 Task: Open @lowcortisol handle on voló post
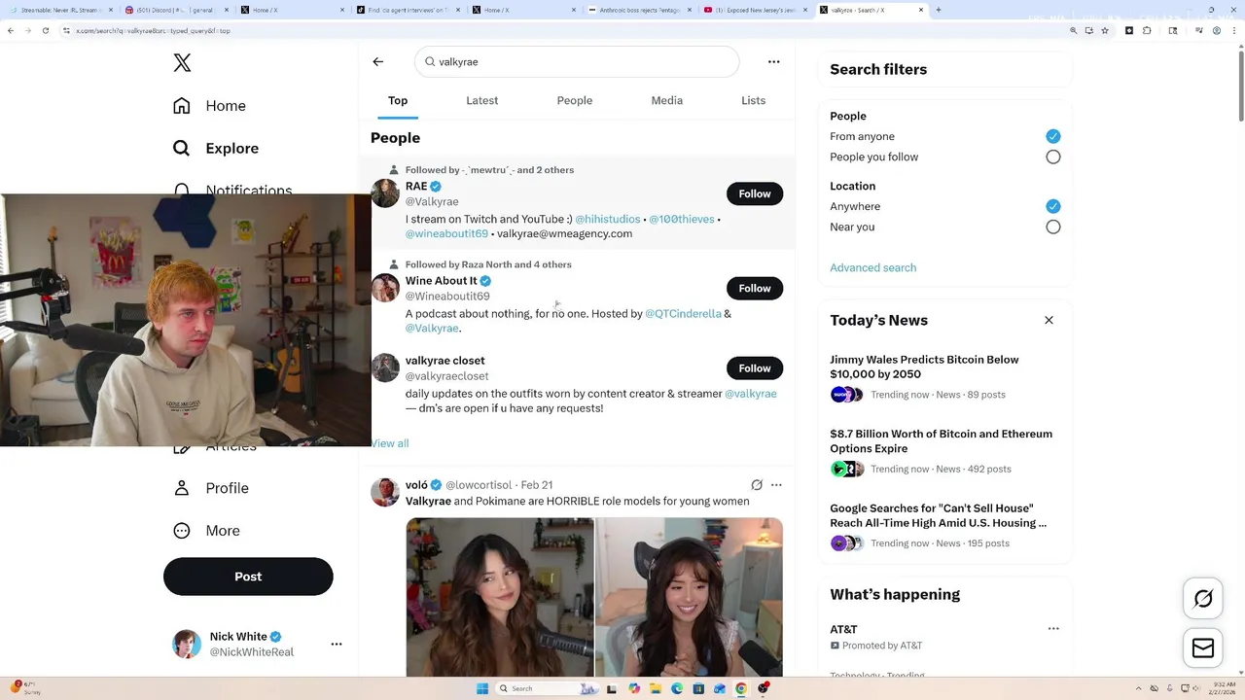pos(479,485)
